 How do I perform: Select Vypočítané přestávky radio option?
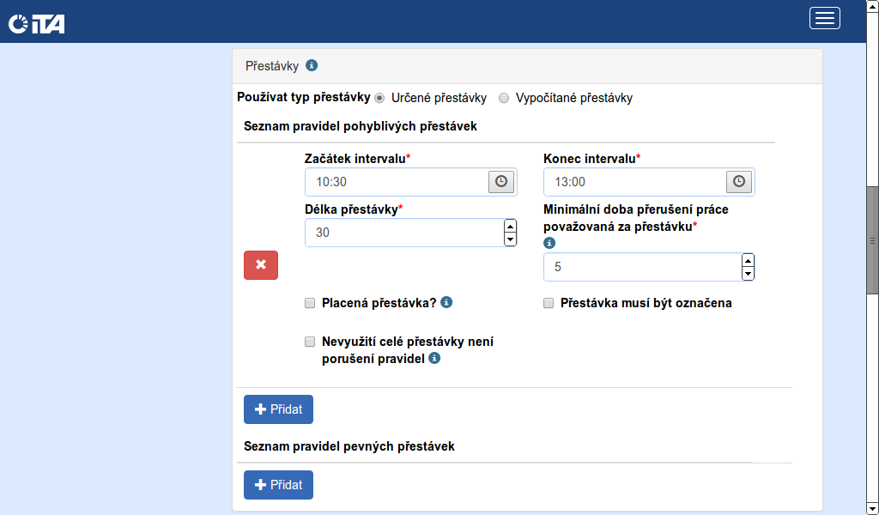tap(504, 98)
